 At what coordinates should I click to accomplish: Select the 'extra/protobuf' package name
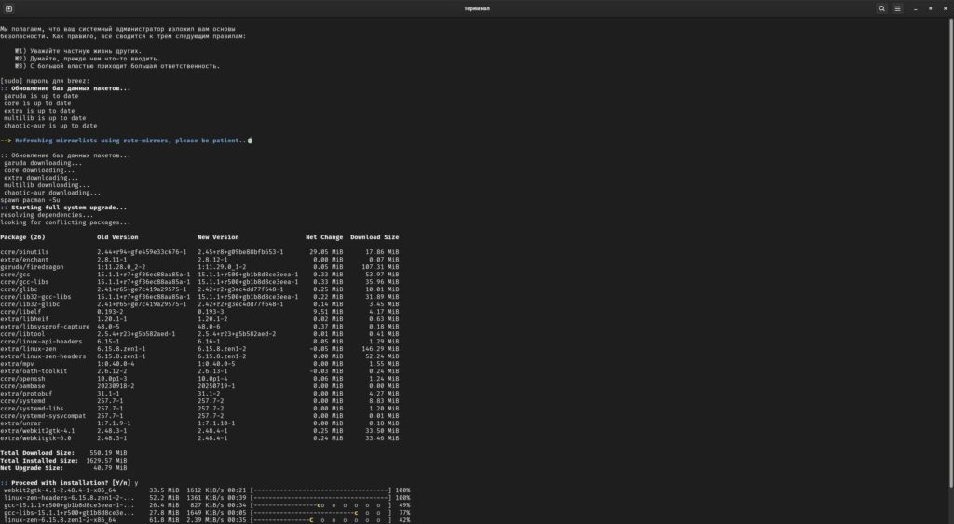pyautogui.click(x=26, y=394)
